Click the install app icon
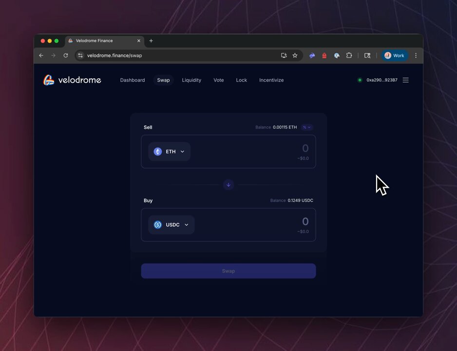Viewport: 457px width, 351px height. 284,56
